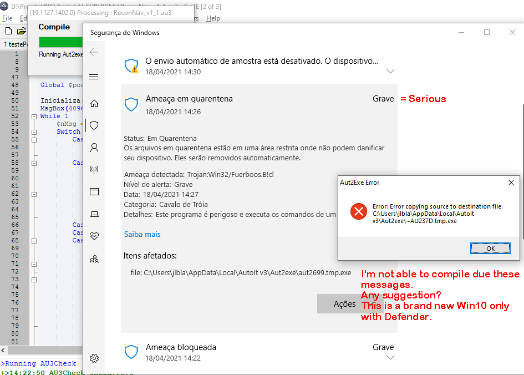Toggle the fold marker at line 71
This screenshot has width=524, height=375.
coord(34,265)
